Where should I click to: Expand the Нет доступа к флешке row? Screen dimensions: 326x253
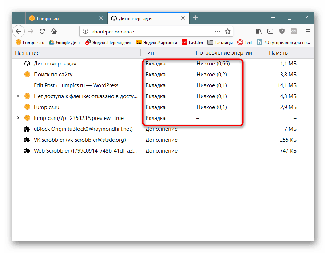click(18, 96)
